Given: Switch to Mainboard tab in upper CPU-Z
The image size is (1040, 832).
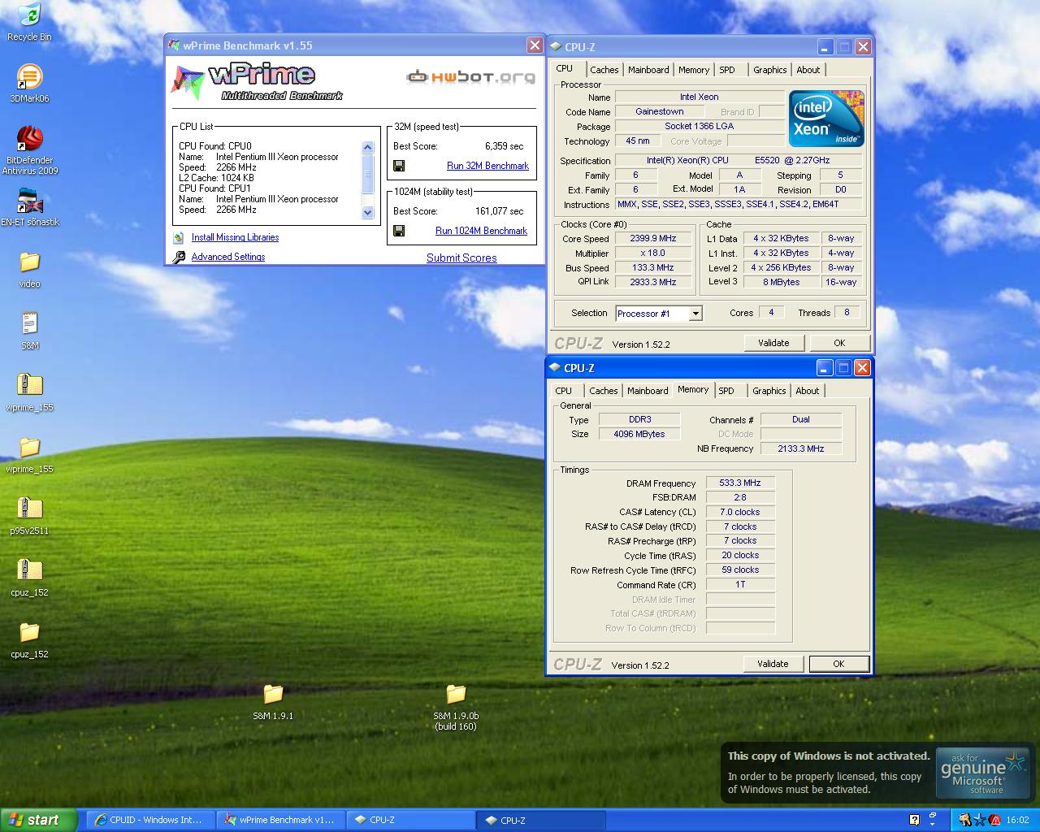Looking at the screenshot, I should coord(648,70).
